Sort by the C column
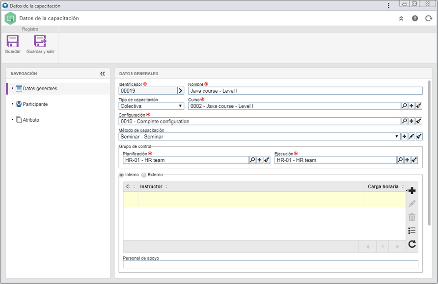438x284 pixels. [131, 187]
